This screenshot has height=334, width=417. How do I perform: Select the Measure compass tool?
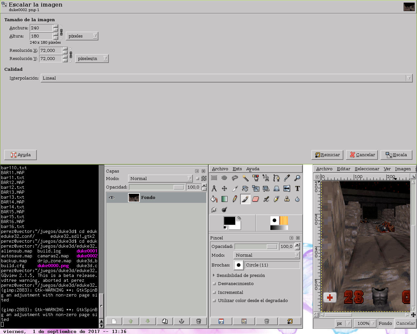(x=214, y=189)
